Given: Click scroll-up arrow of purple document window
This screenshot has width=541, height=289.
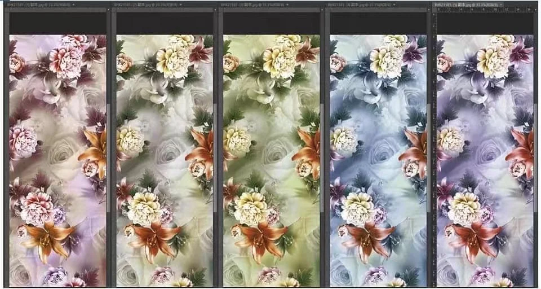Looking at the screenshot, I should [536, 10].
